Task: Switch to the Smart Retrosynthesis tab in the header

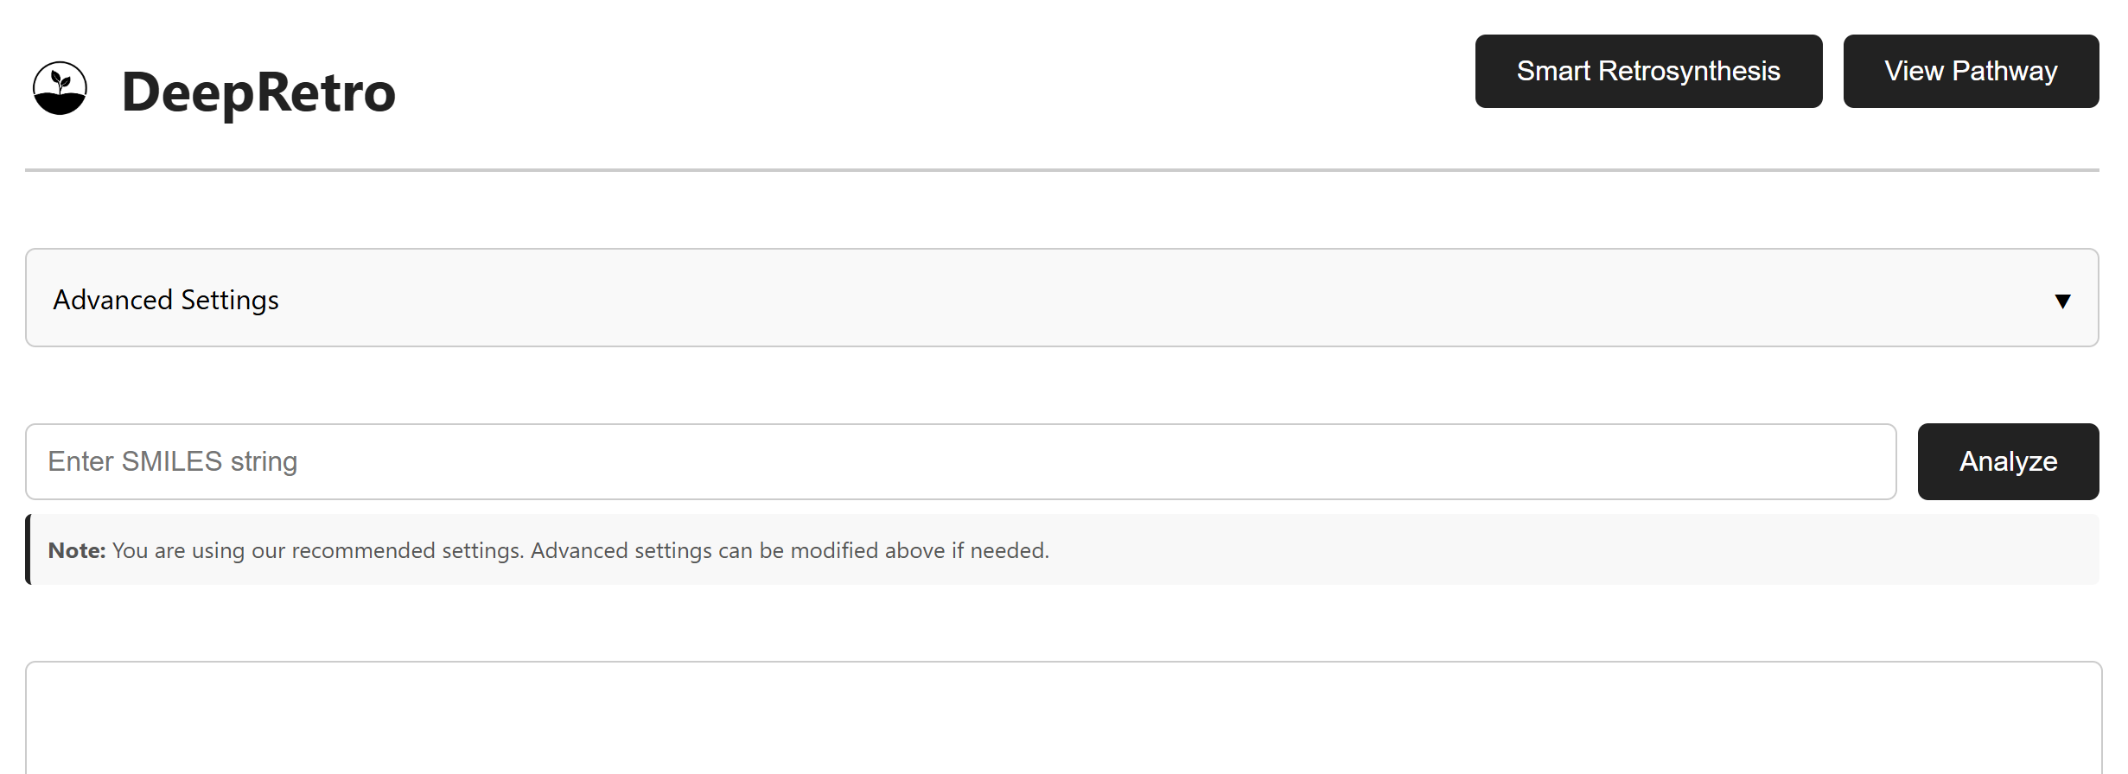Action: point(1648,71)
